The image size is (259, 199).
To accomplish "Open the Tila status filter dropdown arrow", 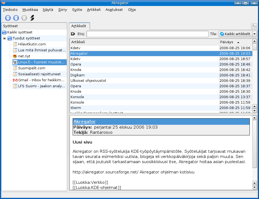I will pos(254,34).
